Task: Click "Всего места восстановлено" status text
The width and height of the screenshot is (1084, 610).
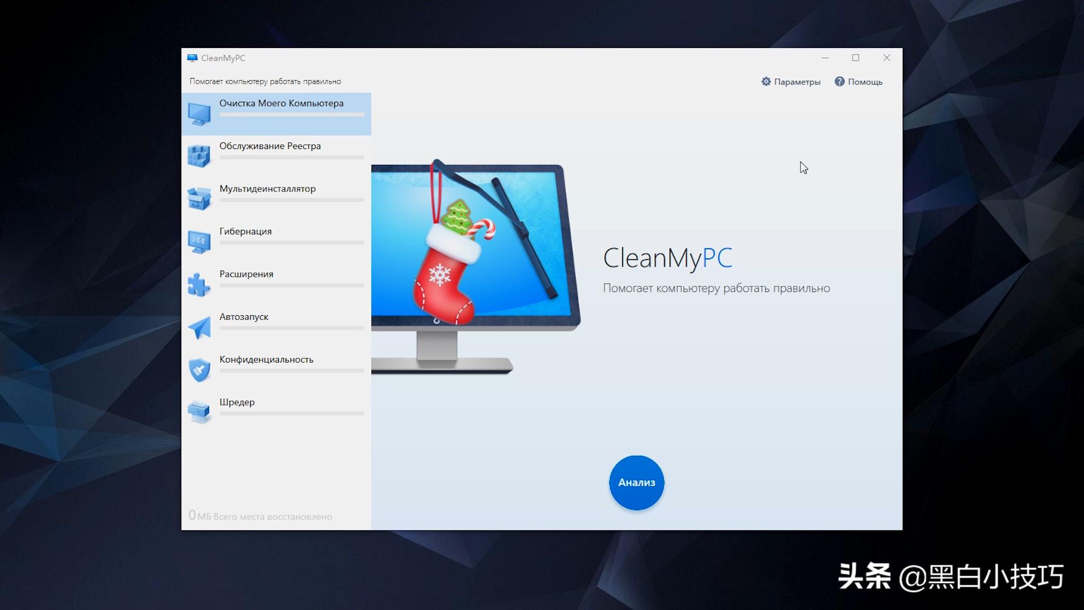Action: click(273, 517)
